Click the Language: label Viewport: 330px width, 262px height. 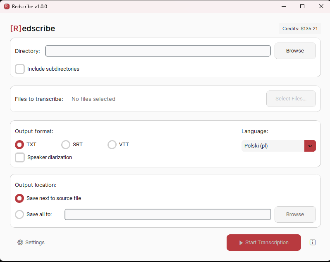[255, 131]
